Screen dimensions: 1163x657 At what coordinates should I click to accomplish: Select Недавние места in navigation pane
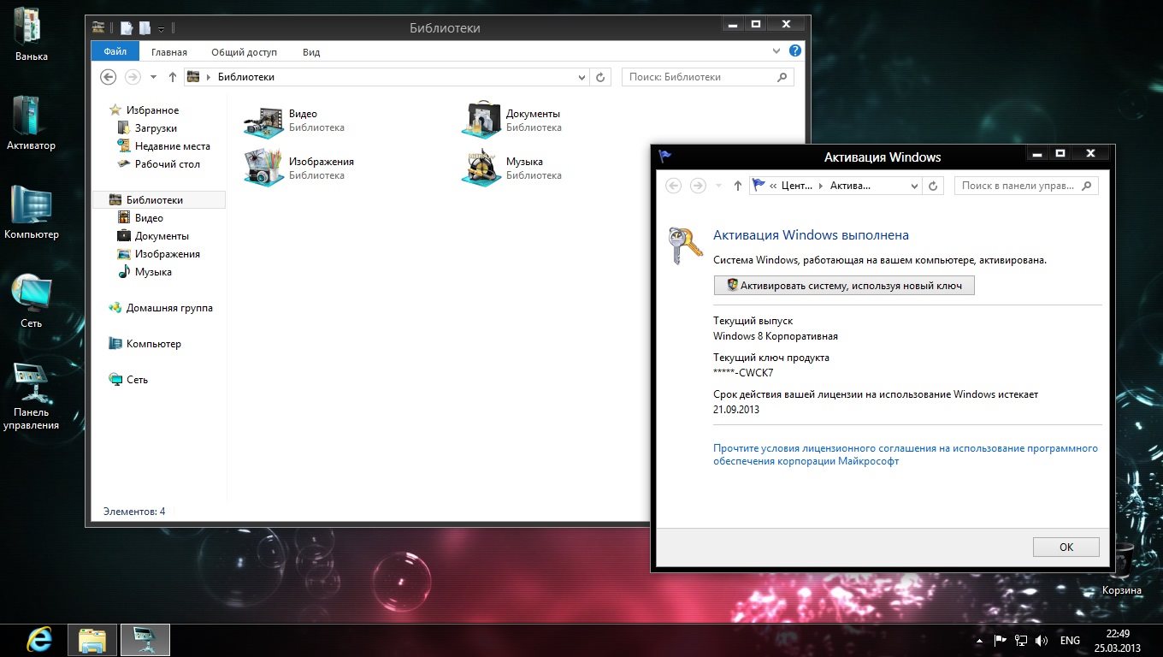tap(172, 146)
